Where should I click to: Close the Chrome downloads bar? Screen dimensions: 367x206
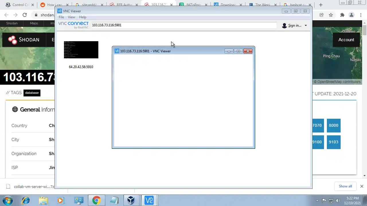click(x=362, y=186)
